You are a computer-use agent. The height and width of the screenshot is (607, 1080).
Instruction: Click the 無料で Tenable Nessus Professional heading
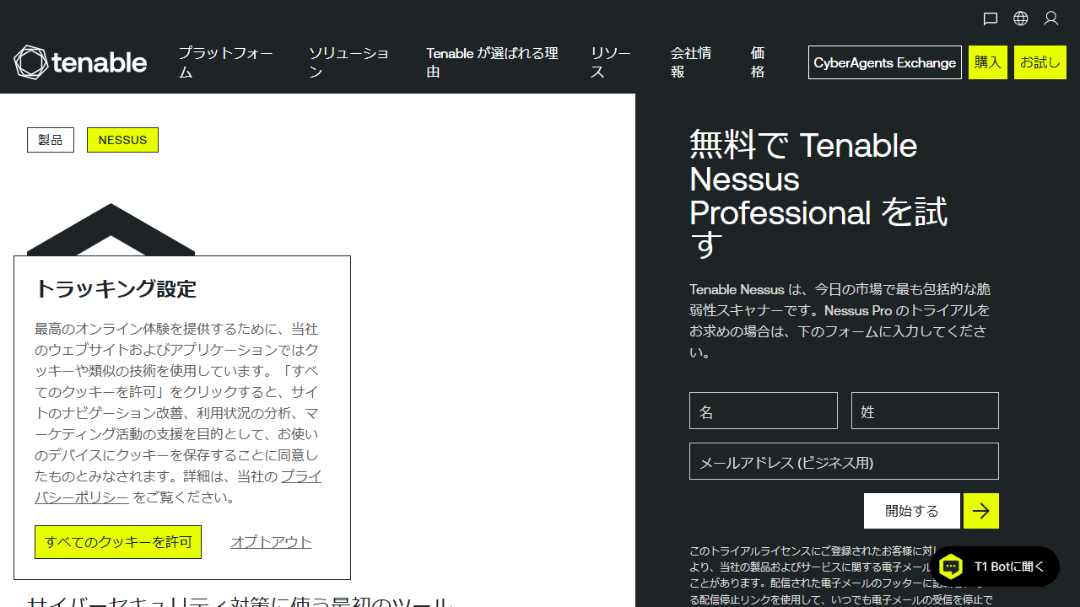(818, 195)
